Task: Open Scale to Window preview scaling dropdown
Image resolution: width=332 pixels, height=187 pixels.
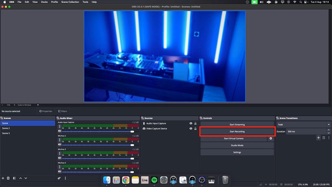Action: point(28,105)
